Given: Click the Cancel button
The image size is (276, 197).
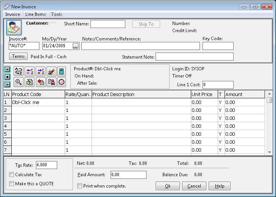Looking at the screenshot, I should point(194,186).
